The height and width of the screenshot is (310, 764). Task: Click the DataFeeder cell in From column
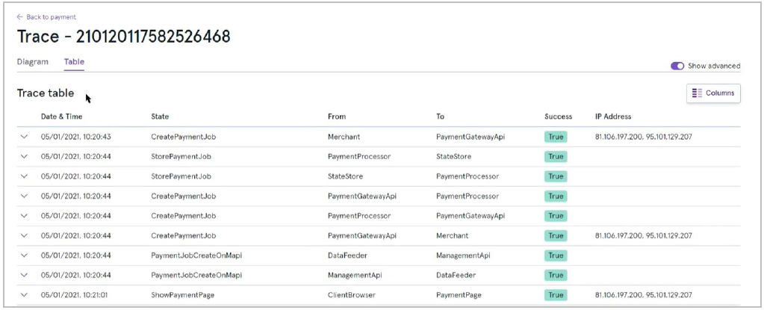347,255
